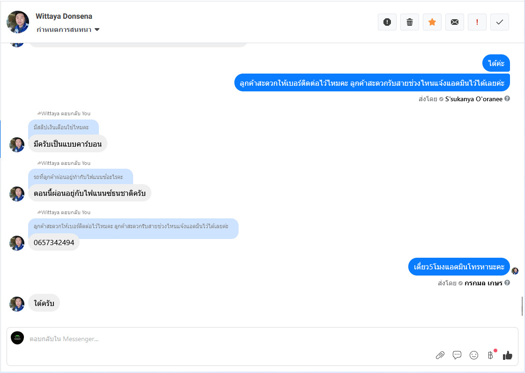Screen dimensions: 525x373
Task: Send a thumbs up like
Action: click(508, 355)
